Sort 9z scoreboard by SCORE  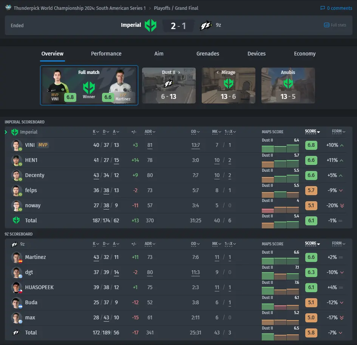coord(312,243)
